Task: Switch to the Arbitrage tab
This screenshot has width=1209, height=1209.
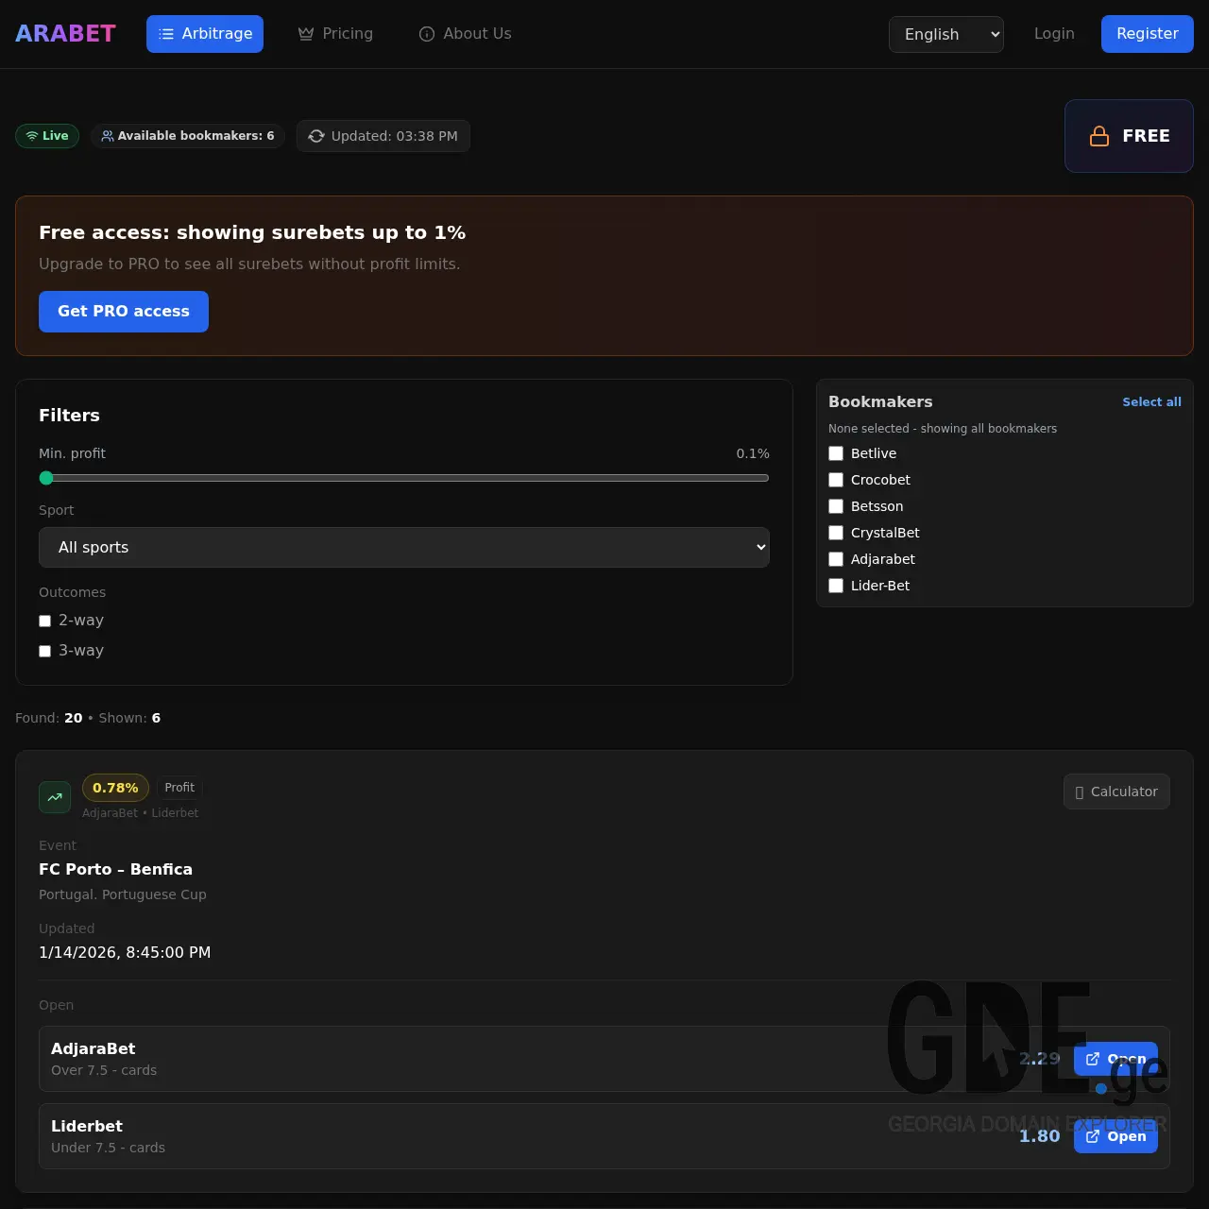Action: coord(205,34)
